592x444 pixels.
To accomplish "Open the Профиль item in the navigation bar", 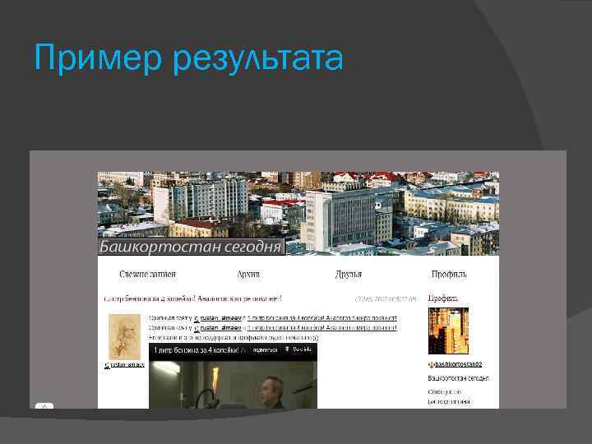I will point(449,274).
